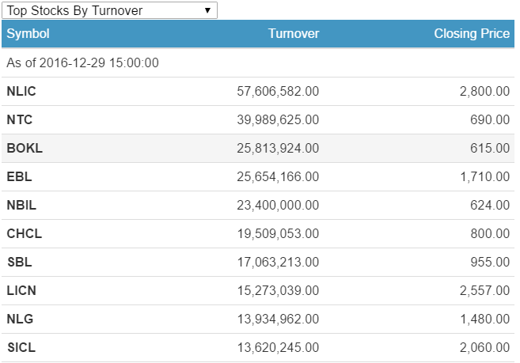Click the Closing Price column header
The height and width of the screenshot is (363, 520).
click(x=472, y=33)
